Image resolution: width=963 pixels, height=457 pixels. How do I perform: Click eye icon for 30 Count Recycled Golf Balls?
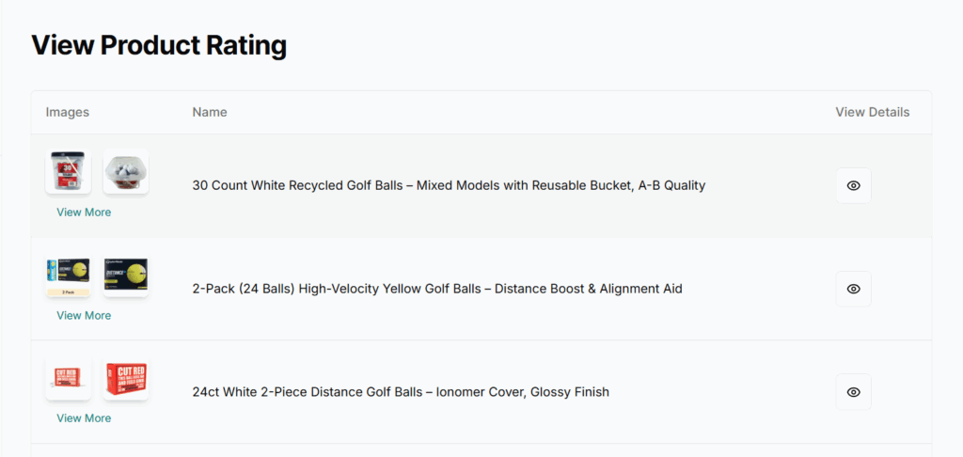pyautogui.click(x=853, y=185)
